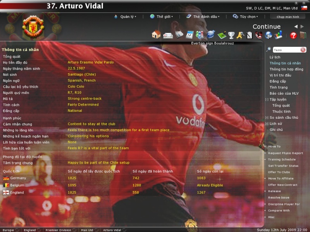This screenshot has height=232, width=310.
Task: Open the globe with binoculars search icon
Action: 268,35
